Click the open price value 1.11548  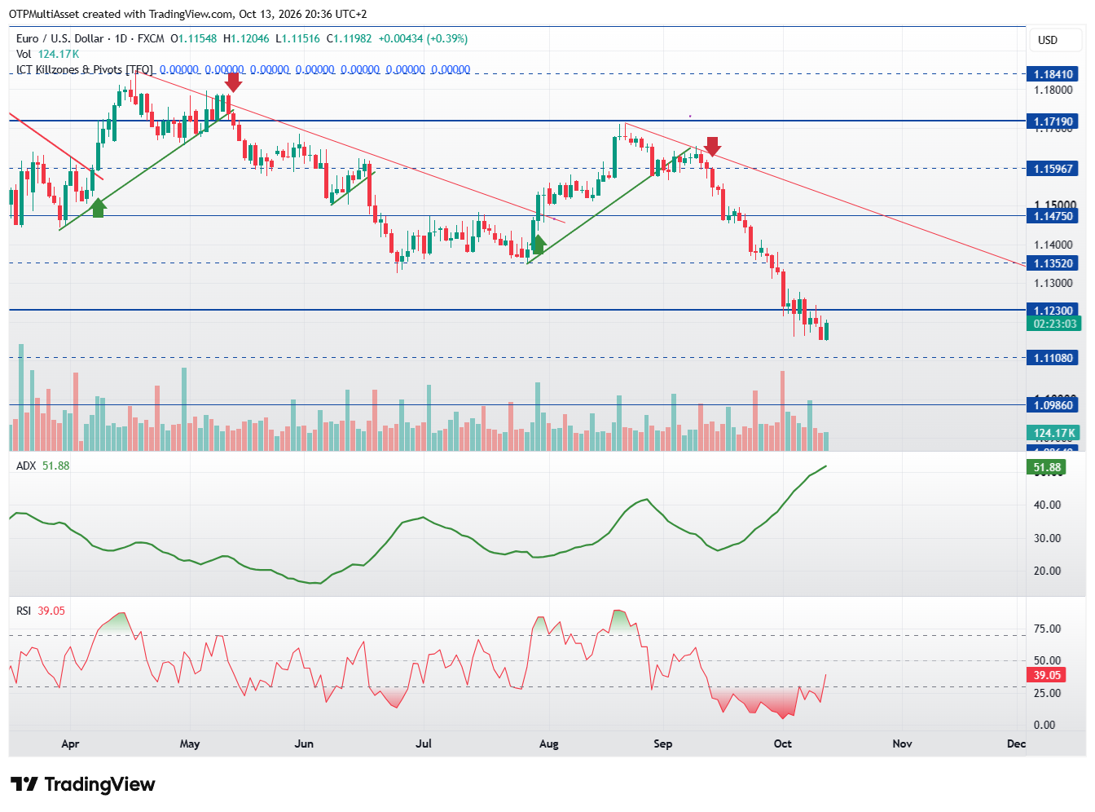click(197, 38)
